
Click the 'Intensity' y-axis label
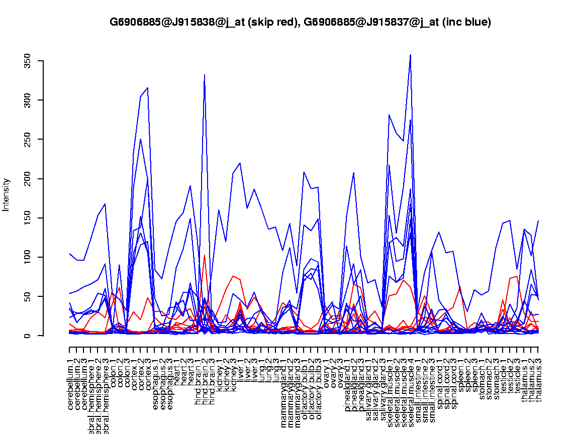7,194
